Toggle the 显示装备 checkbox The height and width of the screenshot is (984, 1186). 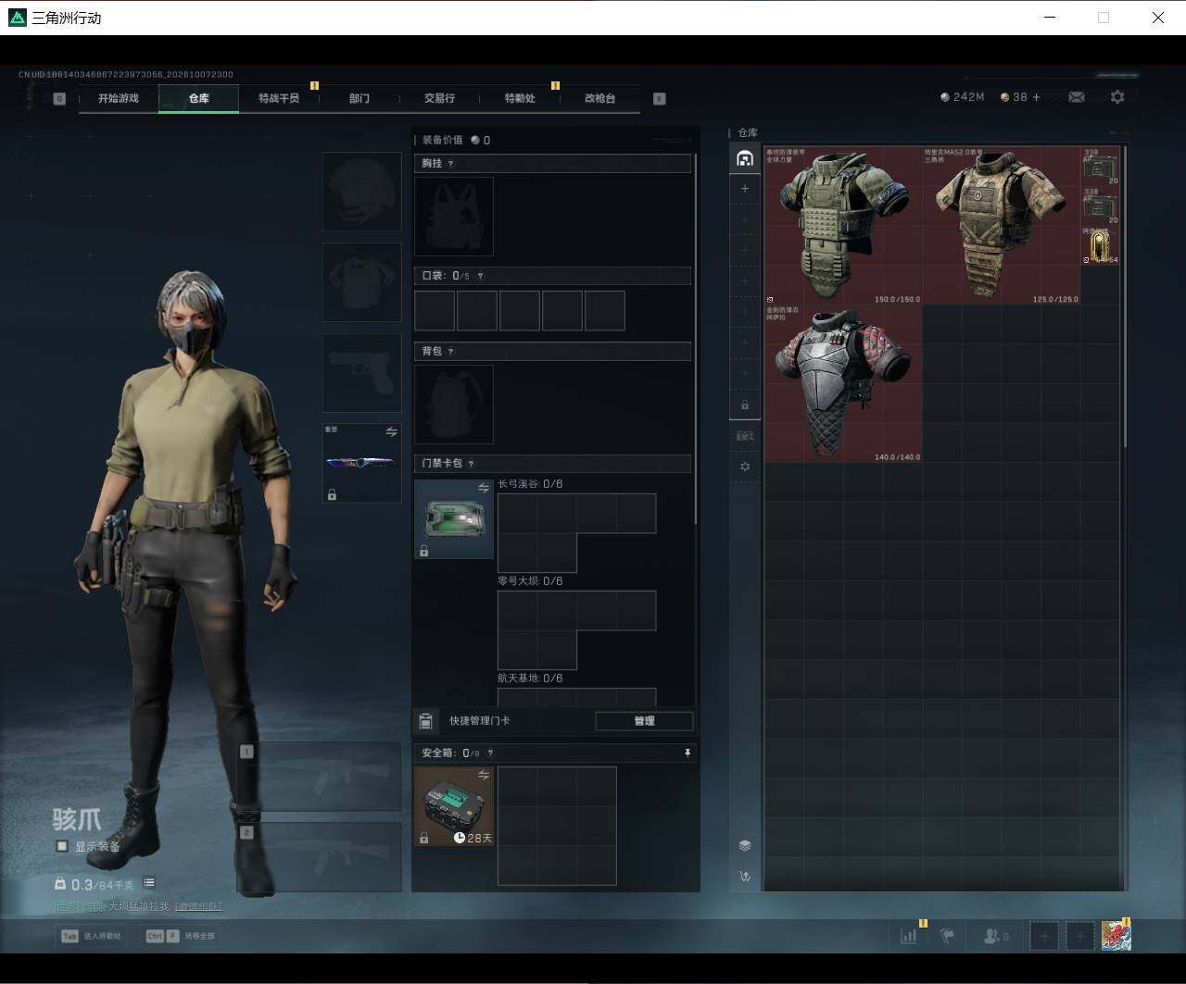pyautogui.click(x=62, y=846)
